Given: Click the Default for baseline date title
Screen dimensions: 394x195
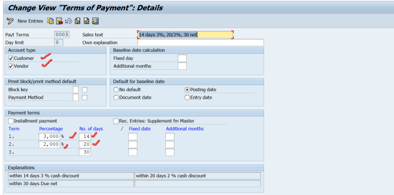Looking at the screenshot, I should pyautogui.click(x=139, y=81).
